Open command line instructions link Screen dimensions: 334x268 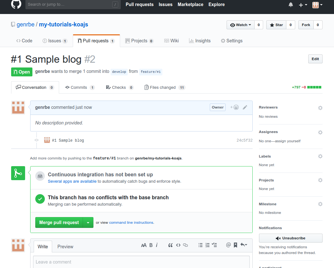coord(131,222)
